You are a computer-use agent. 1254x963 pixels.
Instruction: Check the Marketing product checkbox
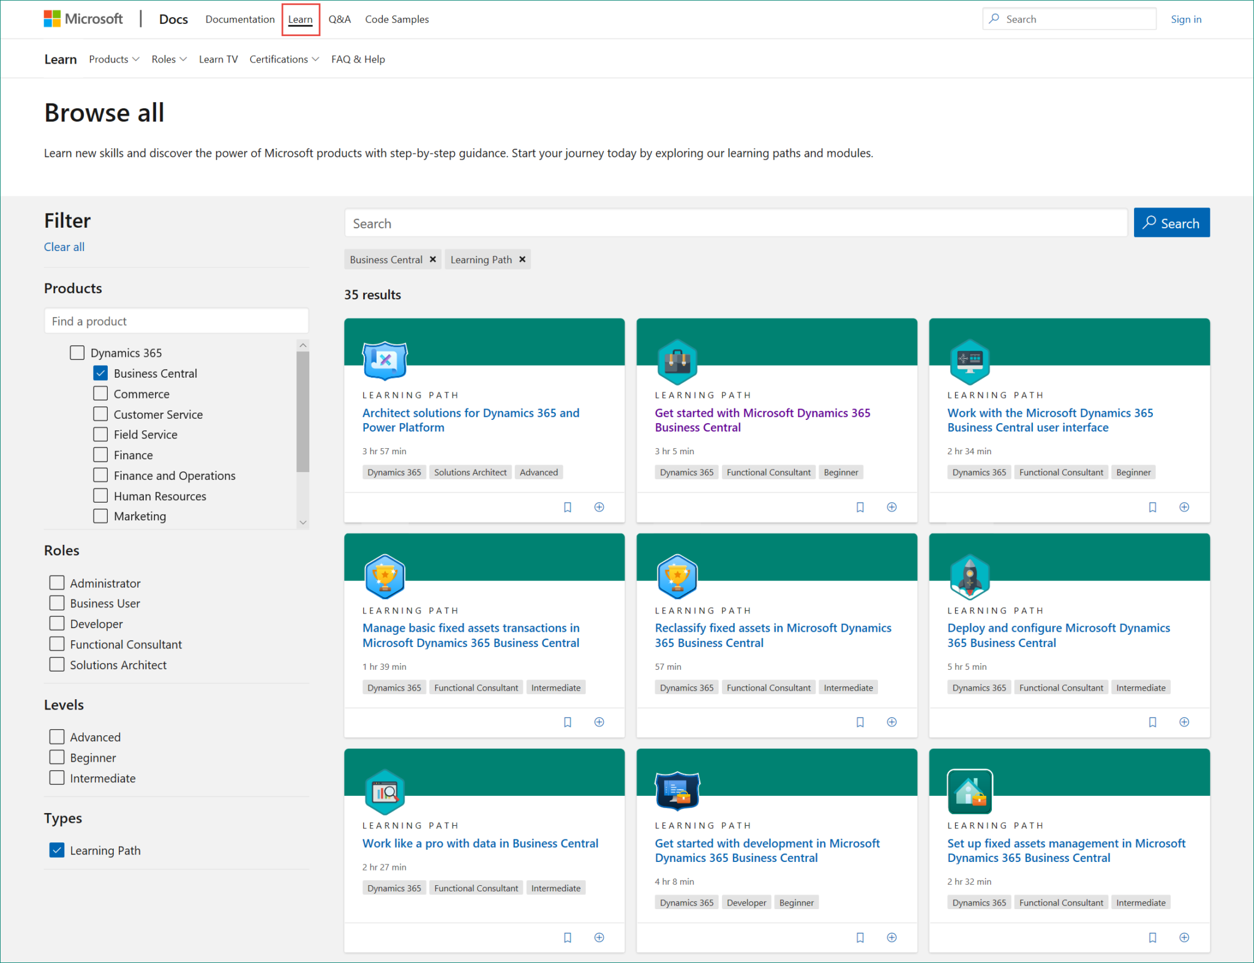click(x=101, y=516)
